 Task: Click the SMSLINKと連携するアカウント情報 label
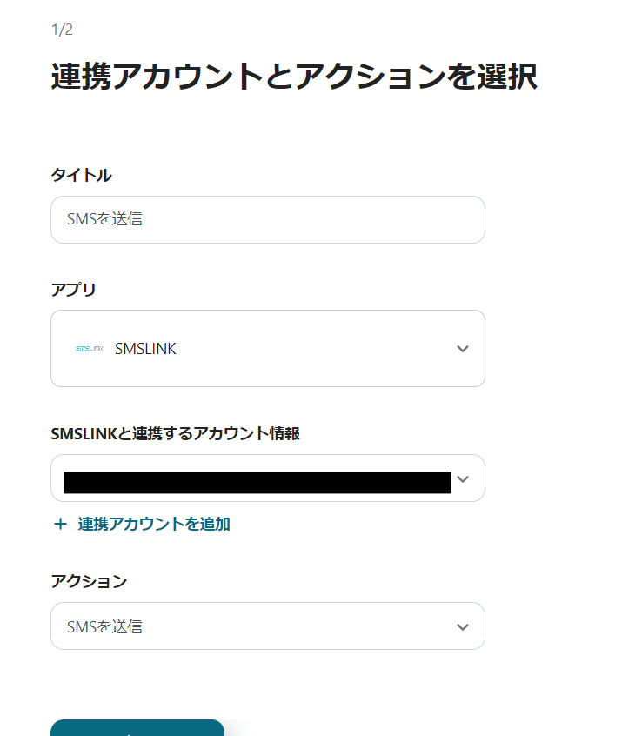pyautogui.click(x=175, y=433)
